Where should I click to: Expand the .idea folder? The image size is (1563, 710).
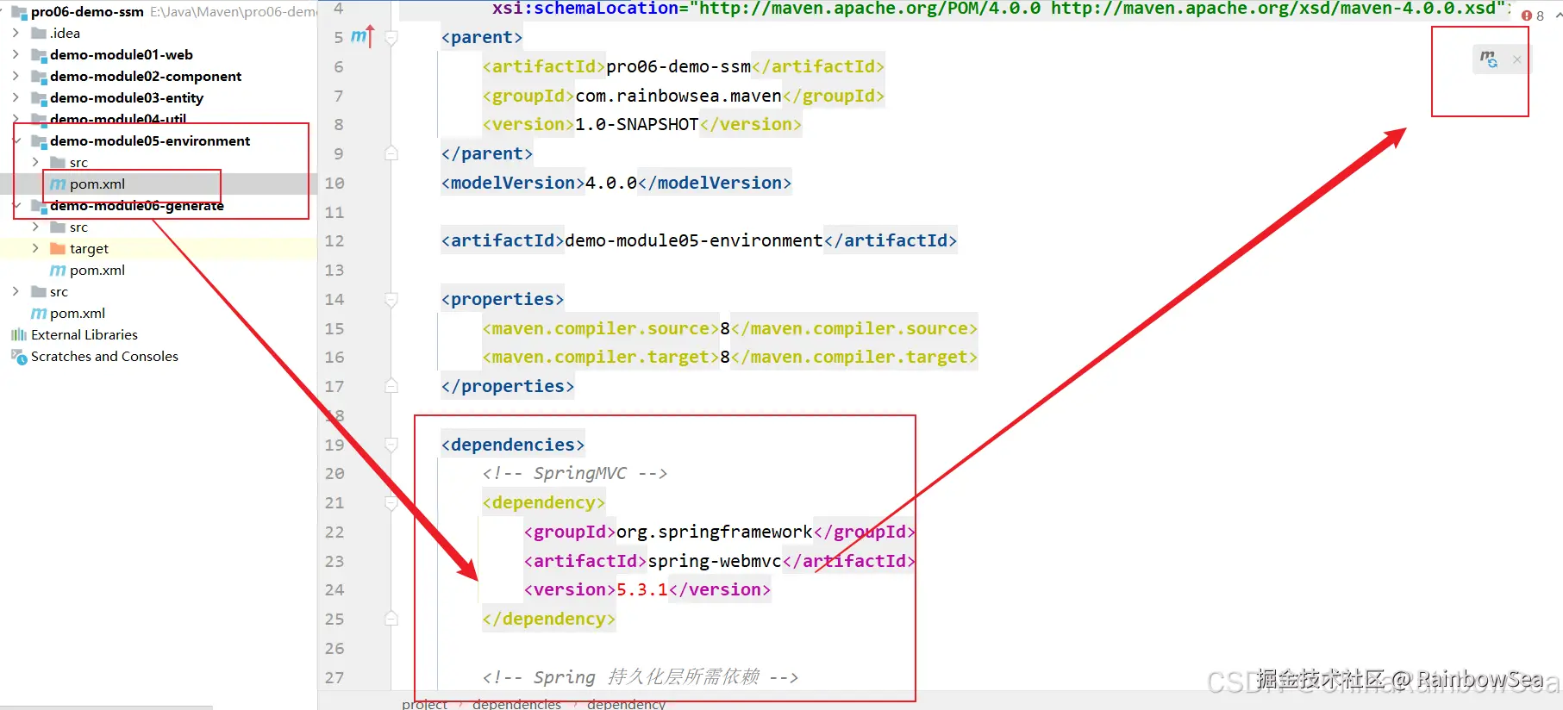click(x=16, y=33)
